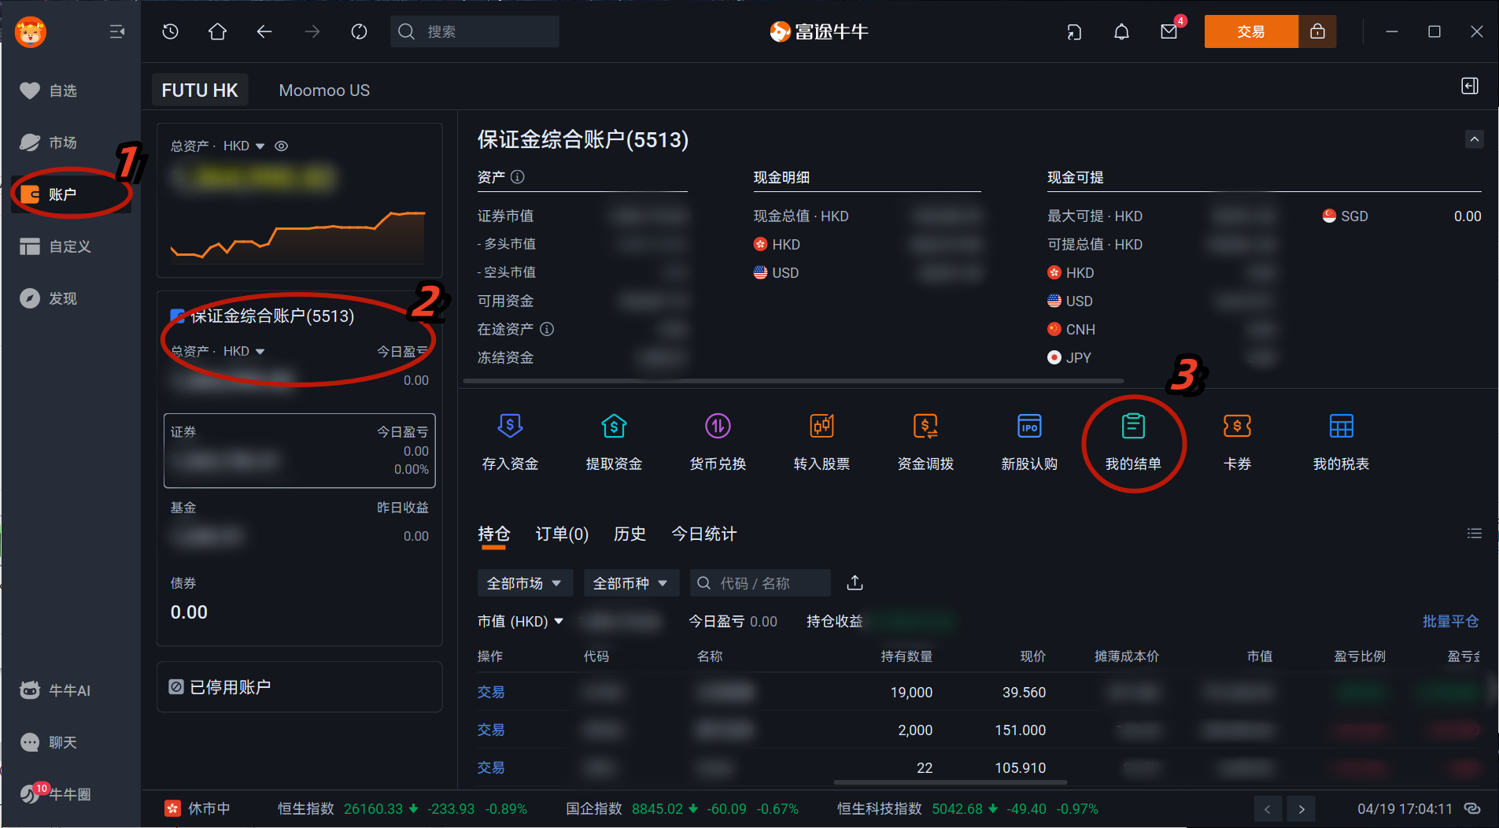This screenshot has height=828, width=1499.
Task: Open 牛牛圈 community feed
Action: tap(55, 794)
